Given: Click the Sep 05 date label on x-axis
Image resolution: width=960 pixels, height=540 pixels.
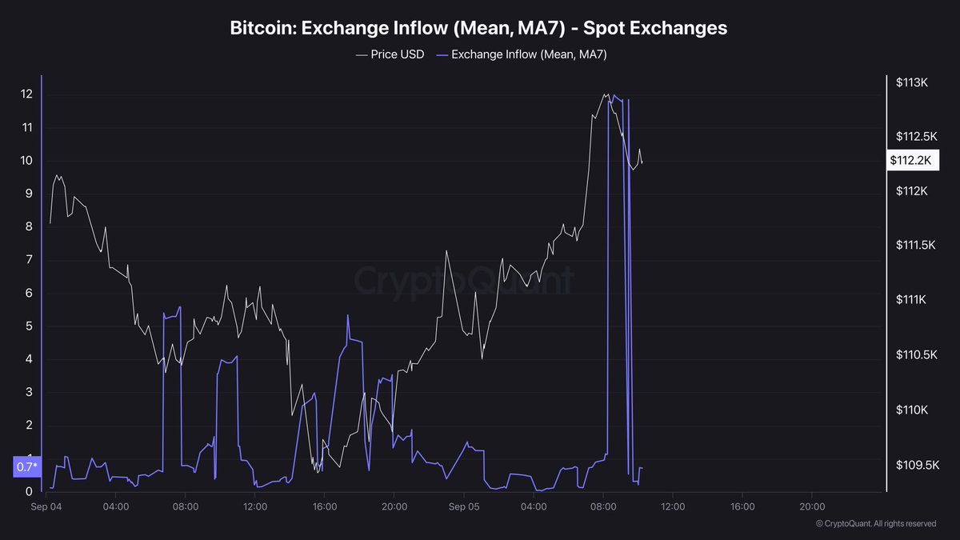Looking at the screenshot, I should click(464, 506).
